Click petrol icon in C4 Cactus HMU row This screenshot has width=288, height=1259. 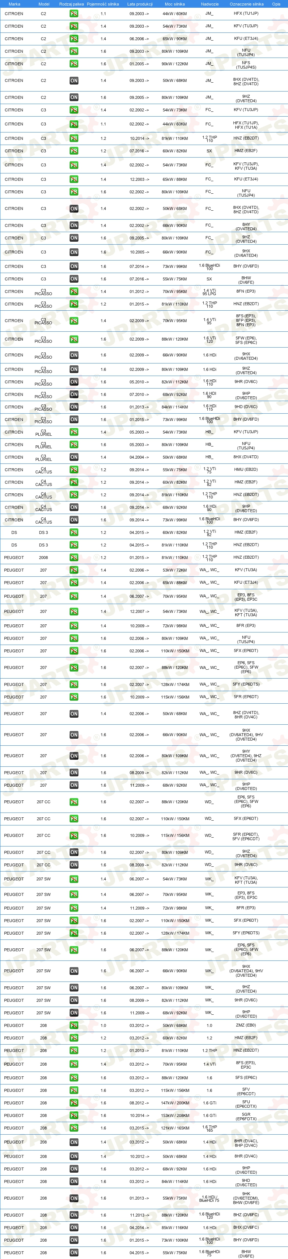tap(74, 470)
